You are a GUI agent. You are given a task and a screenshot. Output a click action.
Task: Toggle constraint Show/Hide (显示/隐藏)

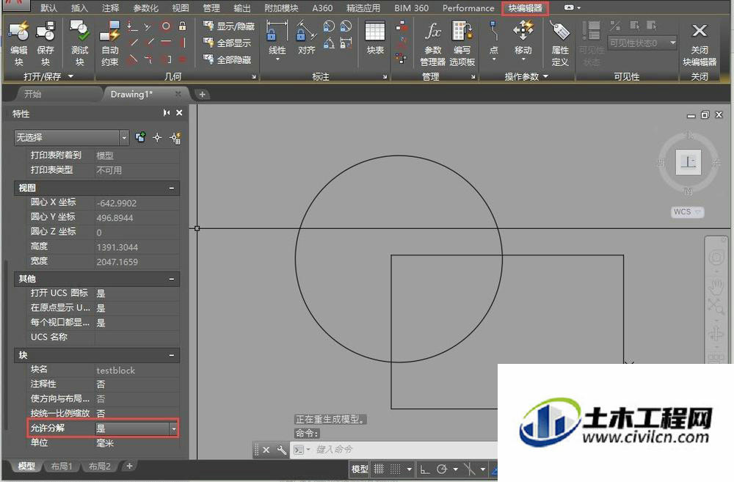228,26
